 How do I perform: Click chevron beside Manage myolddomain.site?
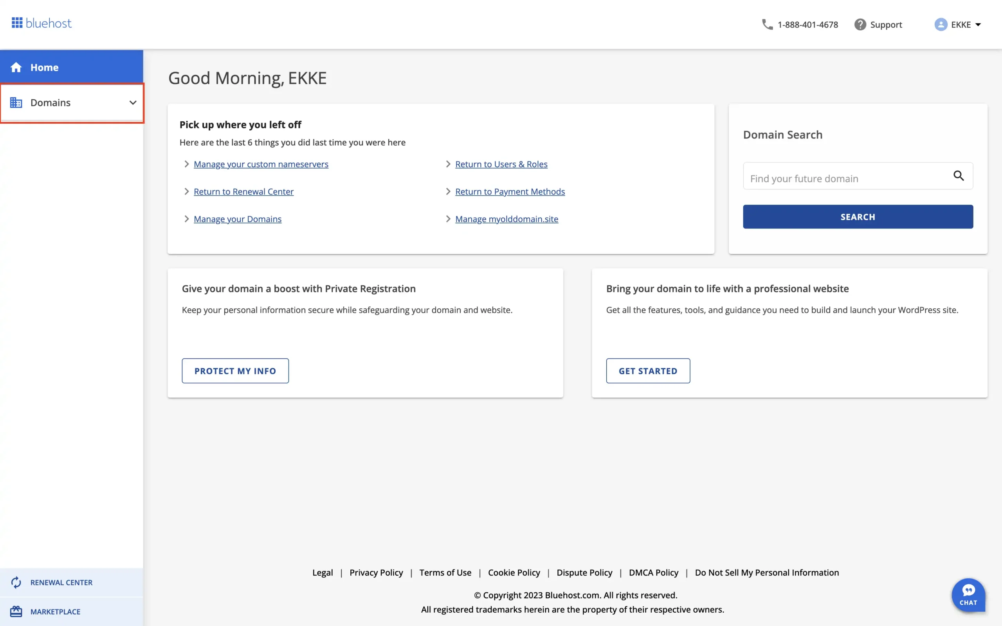448,219
